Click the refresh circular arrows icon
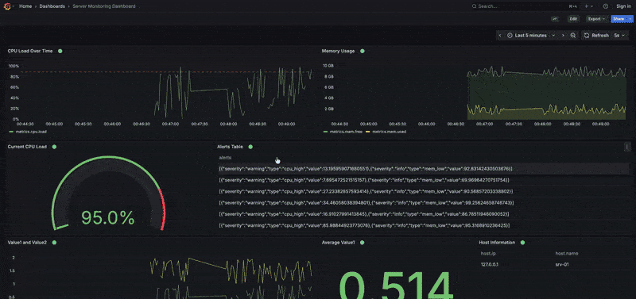The width and height of the screenshot is (636, 299). pos(587,35)
